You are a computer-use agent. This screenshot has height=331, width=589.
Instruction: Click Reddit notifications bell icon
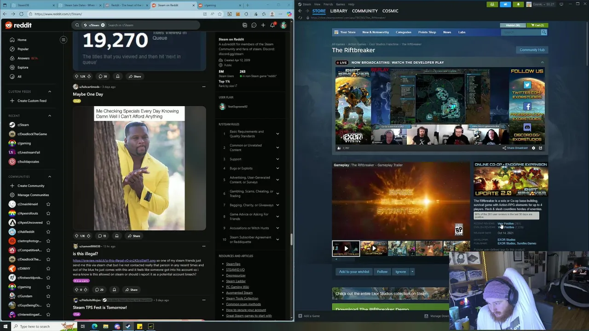pyautogui.click(x=272, y=25)
